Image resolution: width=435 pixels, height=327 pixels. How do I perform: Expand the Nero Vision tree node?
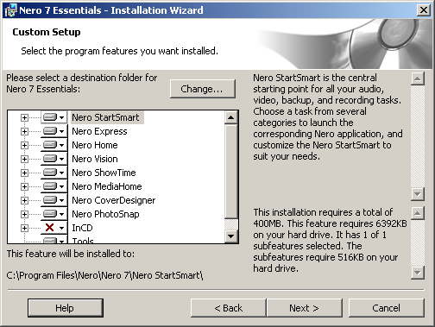coord(24,159)
